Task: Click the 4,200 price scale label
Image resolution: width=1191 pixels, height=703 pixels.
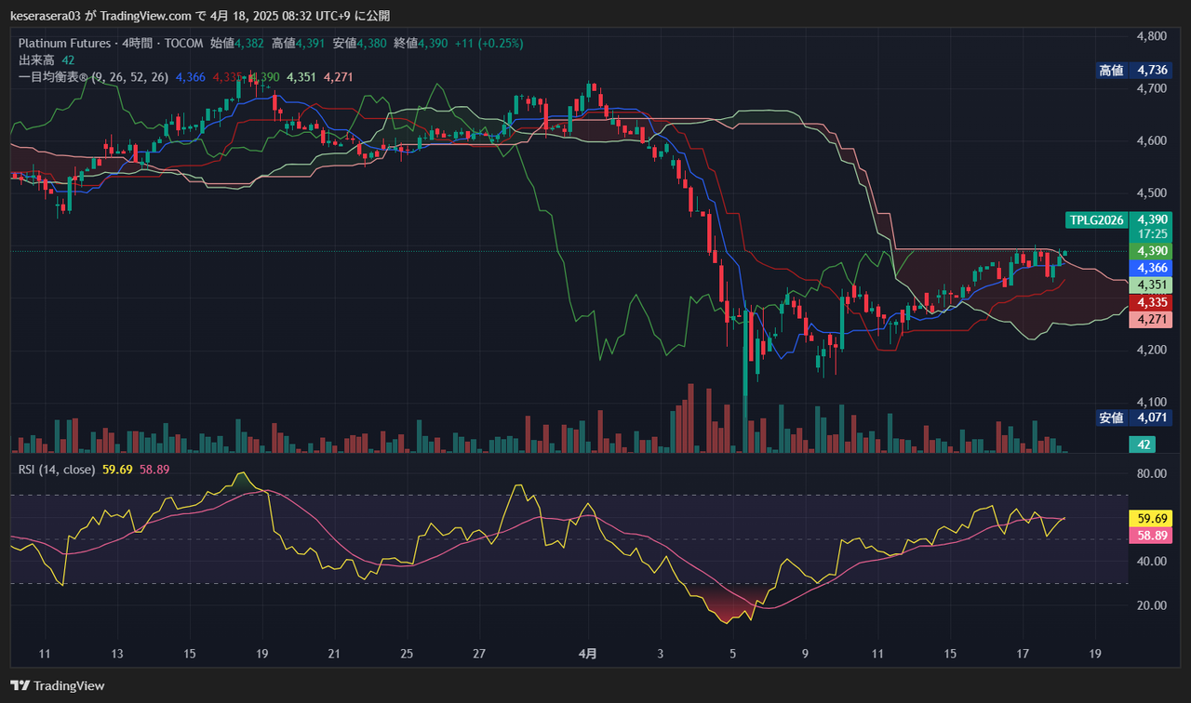Action: pos(1152,350)
